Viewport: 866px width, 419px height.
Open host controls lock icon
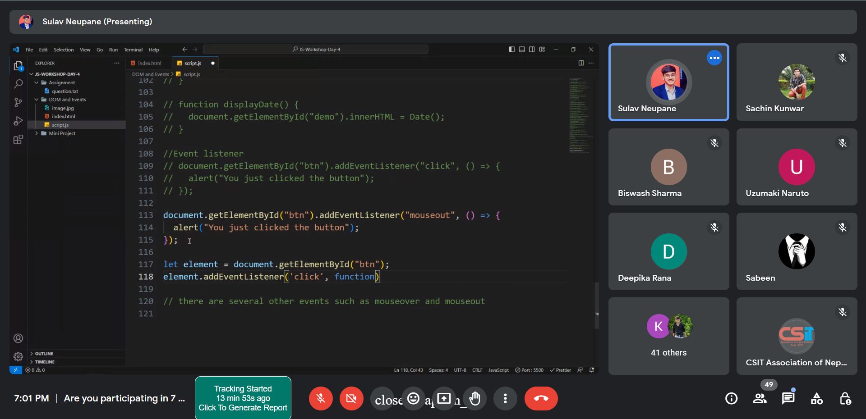(x=845, y=398)
